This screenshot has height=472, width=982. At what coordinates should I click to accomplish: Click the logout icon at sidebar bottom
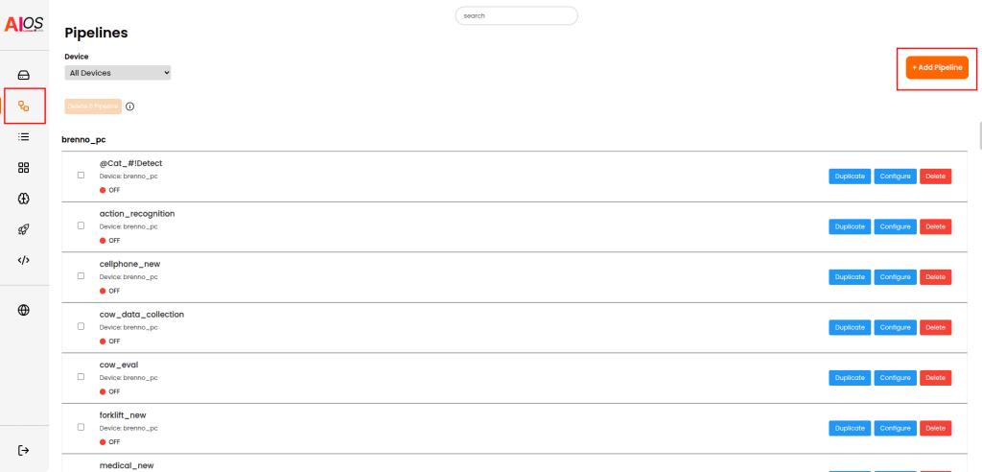pos(24,450)
